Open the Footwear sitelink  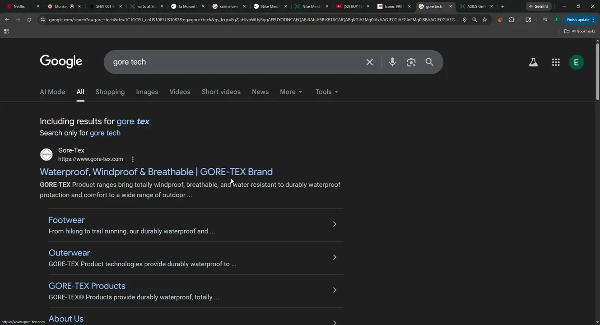67,220
